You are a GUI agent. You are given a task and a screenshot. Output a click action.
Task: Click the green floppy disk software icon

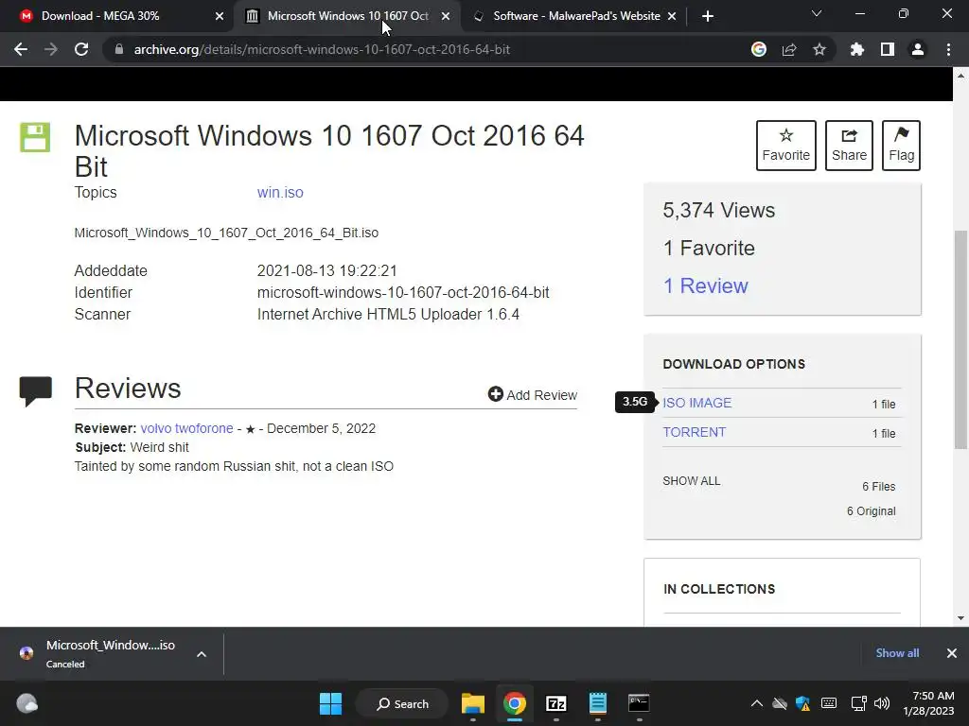click(35, 137)
